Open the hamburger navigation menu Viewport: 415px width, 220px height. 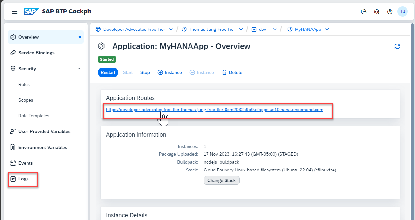pyautogui.click(x=15, y=12)
